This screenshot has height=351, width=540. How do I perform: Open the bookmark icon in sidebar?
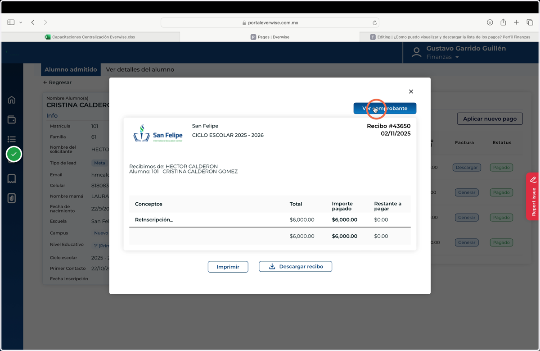12,178
